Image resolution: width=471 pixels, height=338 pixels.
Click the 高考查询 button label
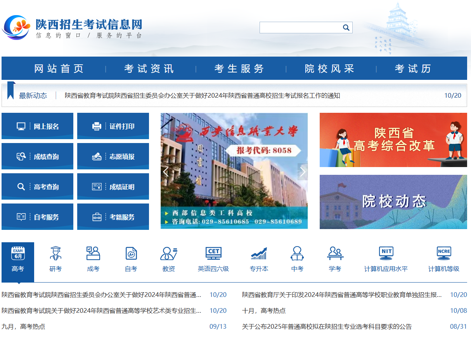[46, 187]
